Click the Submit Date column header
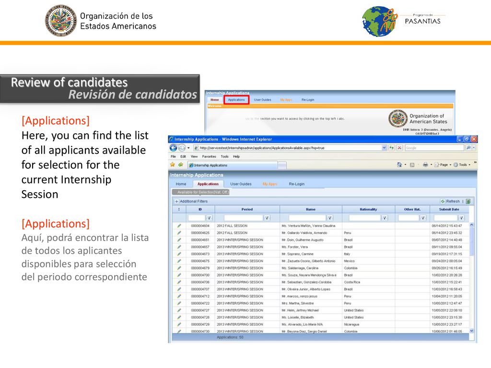Viewport: 491px width, 368px height. point(449,209)
